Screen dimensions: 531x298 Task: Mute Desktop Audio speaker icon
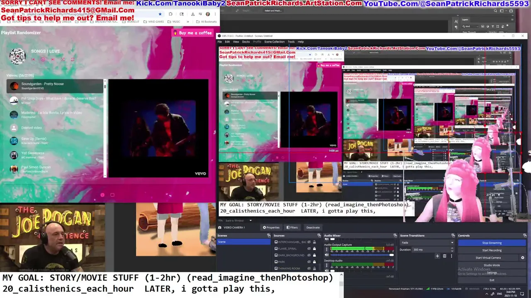[326, 271]
